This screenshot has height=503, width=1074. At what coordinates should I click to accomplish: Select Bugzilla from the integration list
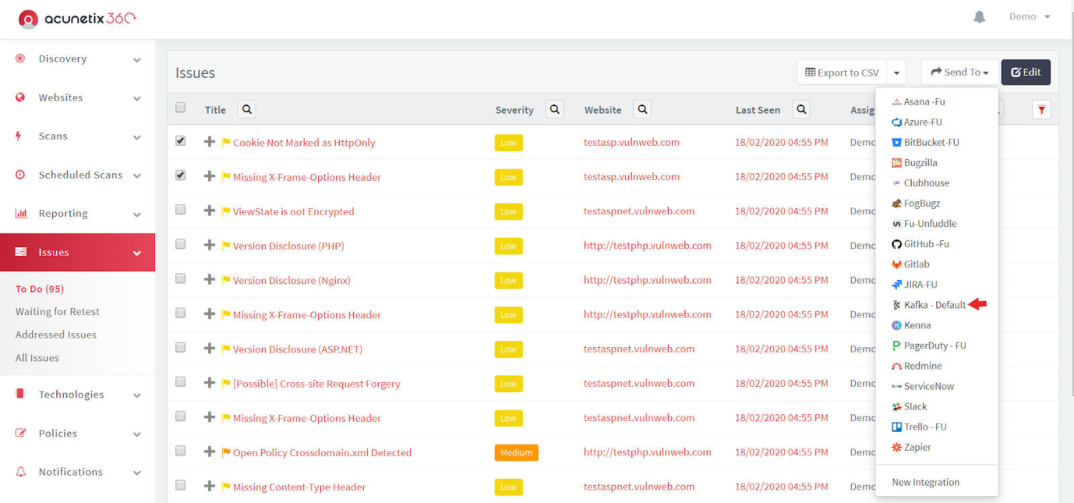click(914, 163)
